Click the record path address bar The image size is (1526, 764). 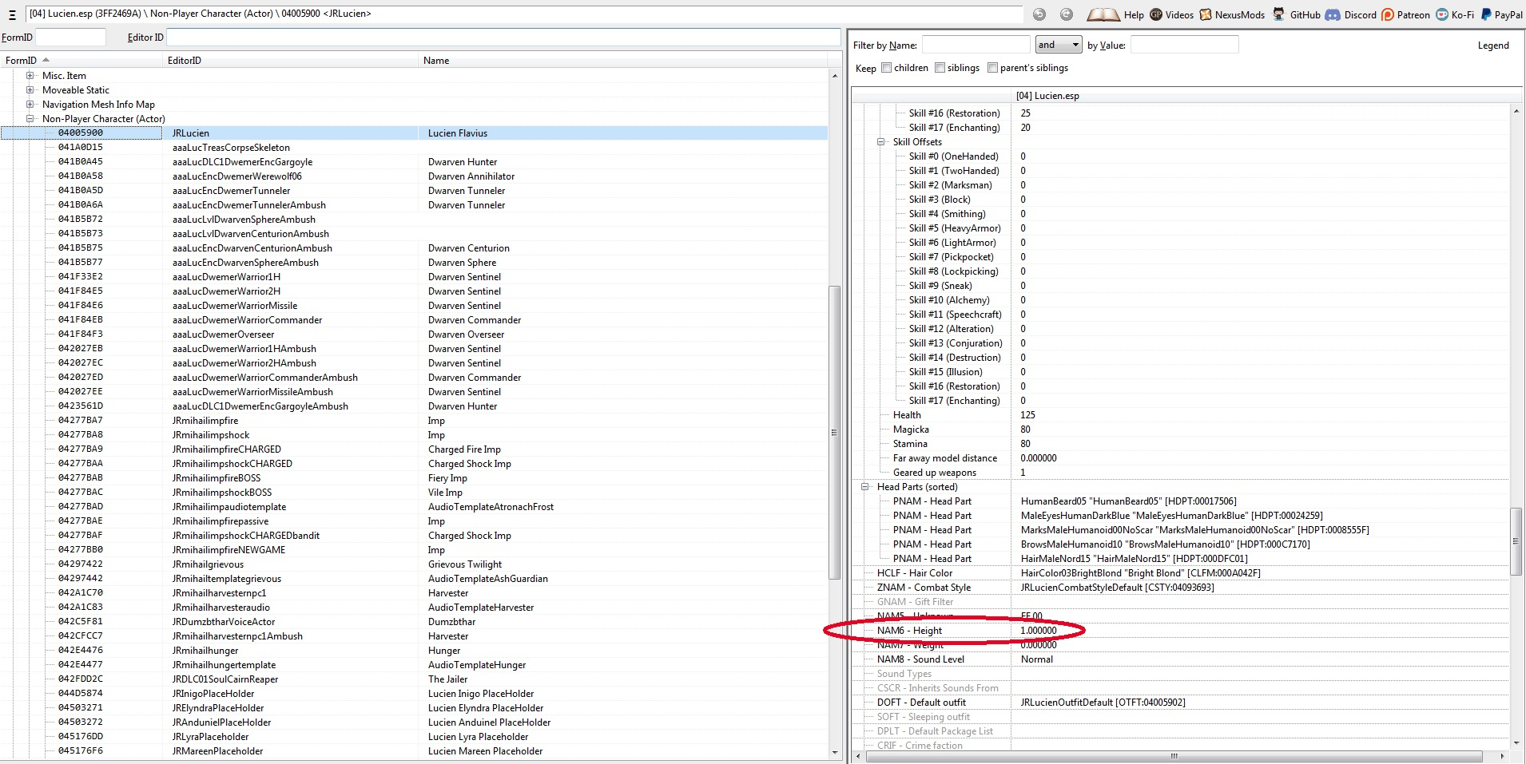[x=523, y=14]
